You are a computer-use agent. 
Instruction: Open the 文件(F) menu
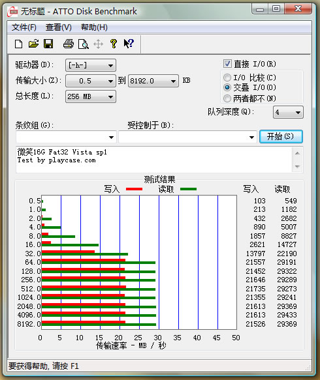(24, 27)
